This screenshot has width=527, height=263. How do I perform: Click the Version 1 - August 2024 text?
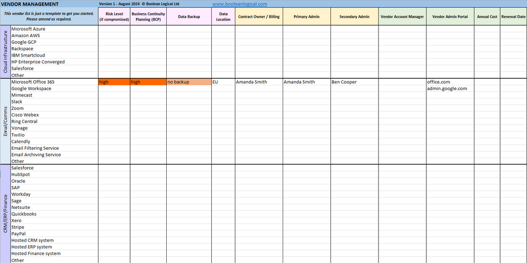tap(120, 4)
